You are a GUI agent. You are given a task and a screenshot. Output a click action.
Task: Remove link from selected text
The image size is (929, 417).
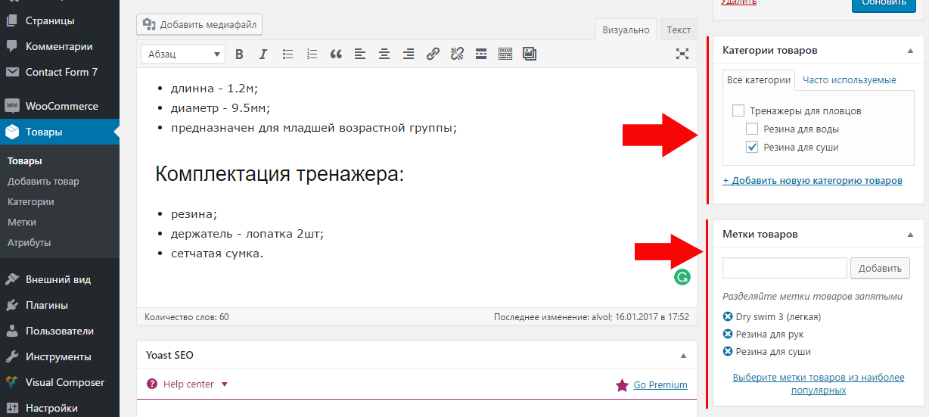click(x=457, y=54)
